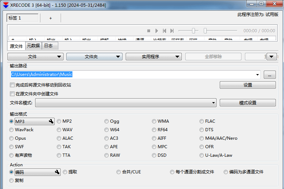This screenshot has height=189, width=284.
Task: Select the 复制 (copy) action
Action: point(11,180)
